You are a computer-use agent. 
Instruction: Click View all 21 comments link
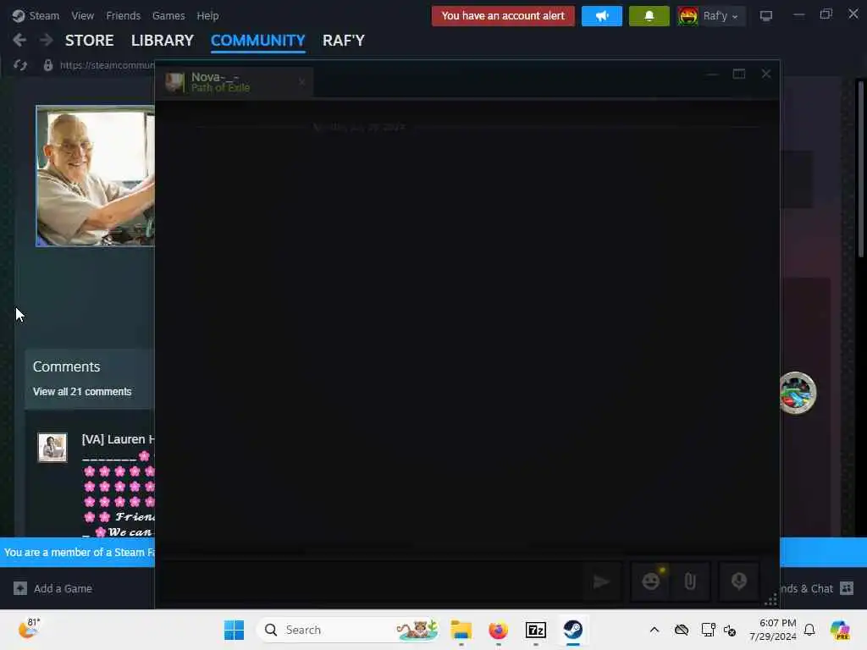[x=82, y=391]
